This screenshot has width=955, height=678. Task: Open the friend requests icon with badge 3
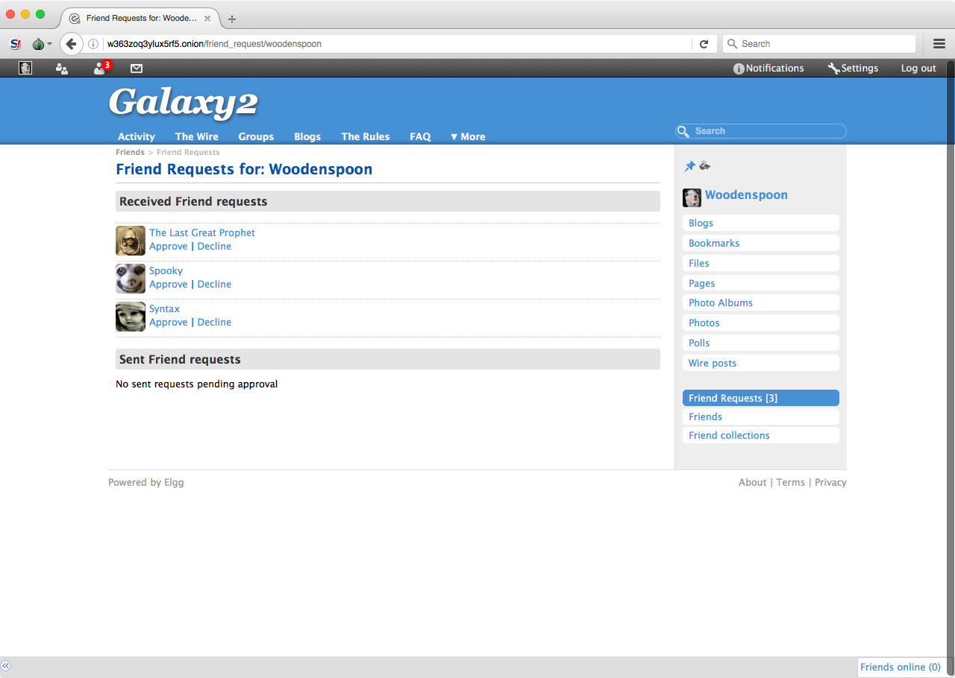click(100, 69)
